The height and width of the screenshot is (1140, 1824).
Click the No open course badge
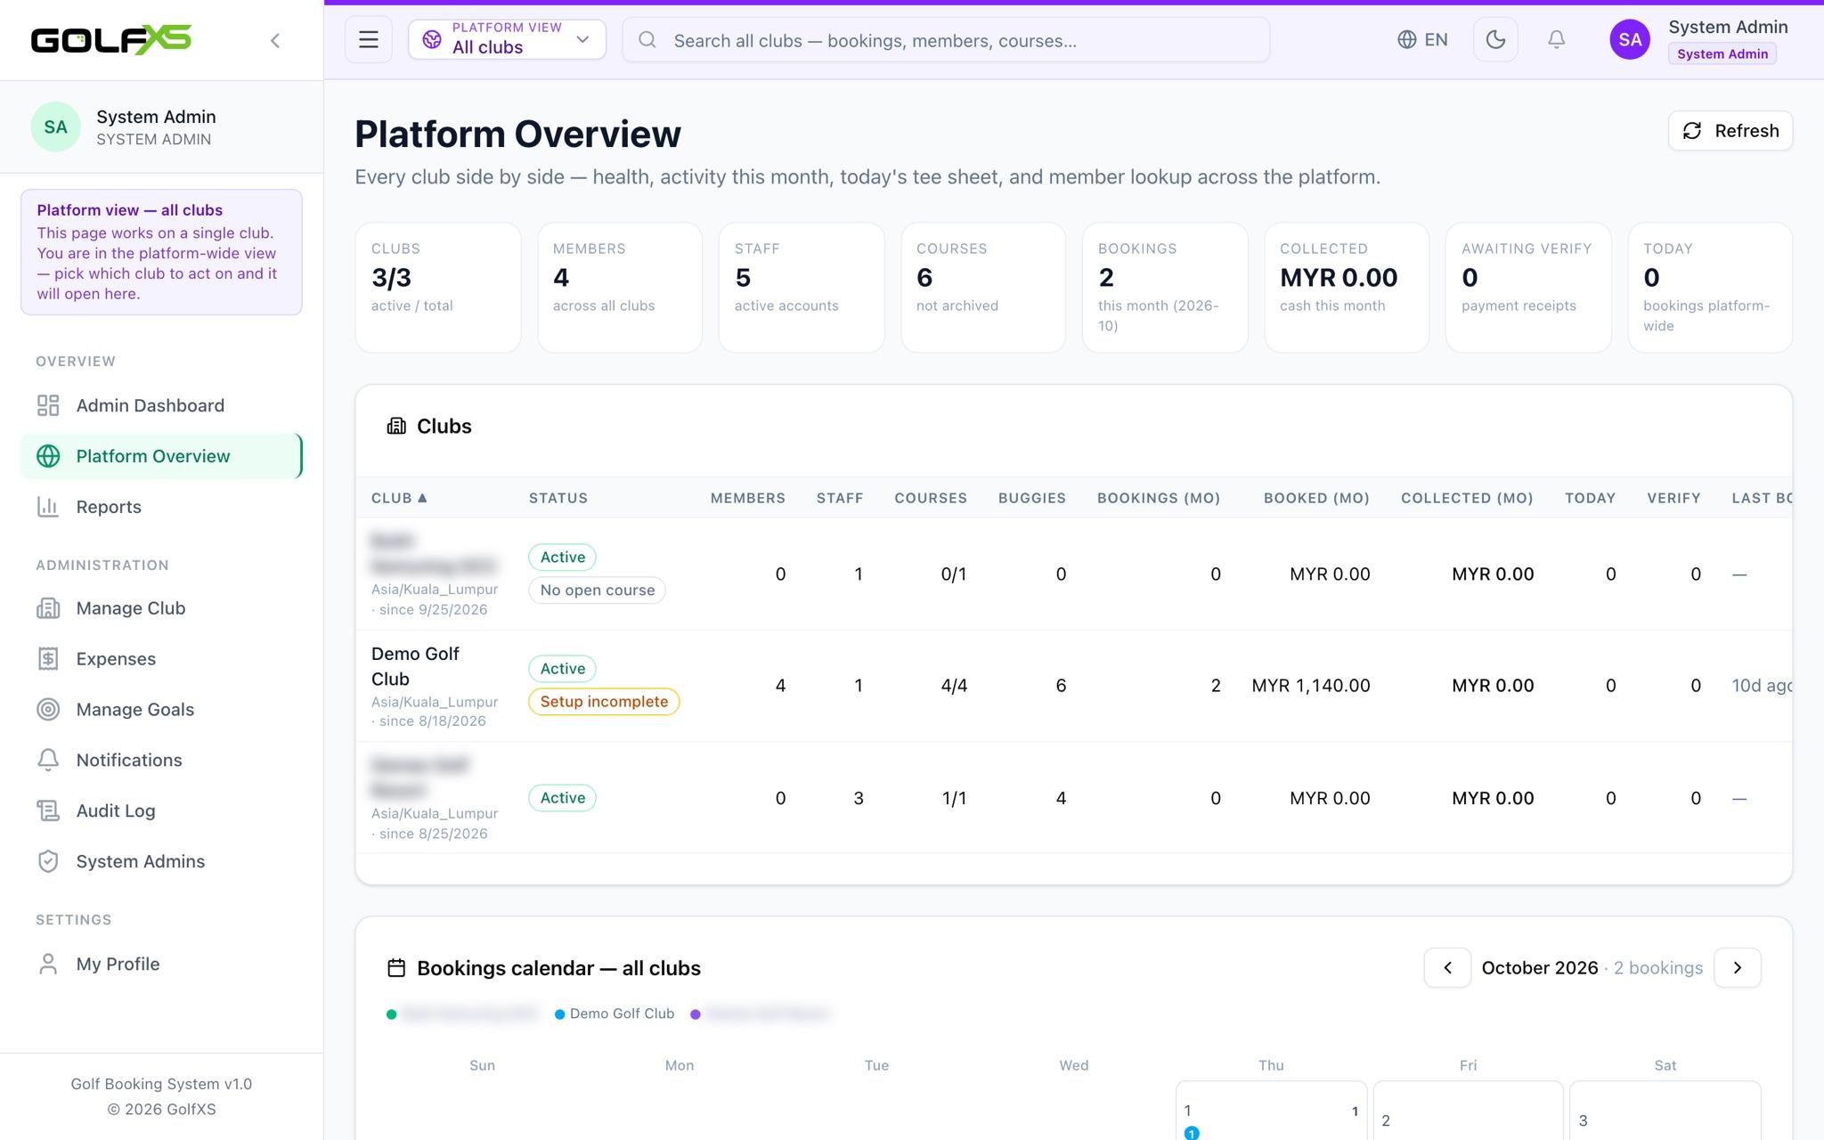coord(597,590)
